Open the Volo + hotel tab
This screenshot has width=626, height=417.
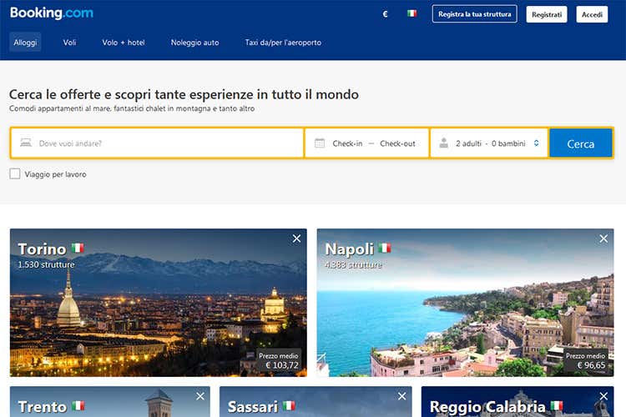click(x=124, y=43)
